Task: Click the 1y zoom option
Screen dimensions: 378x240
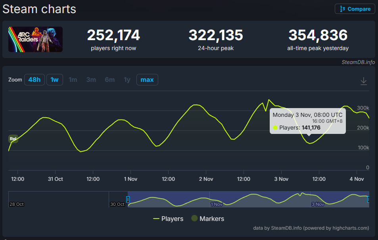Action: 127,80
